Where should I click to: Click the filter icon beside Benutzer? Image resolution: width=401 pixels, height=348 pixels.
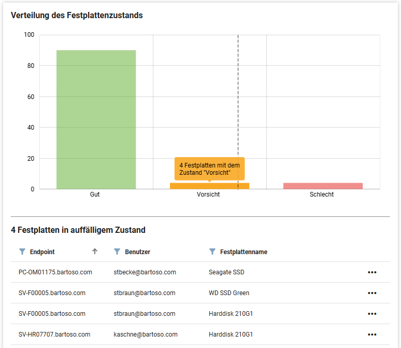point(117,252)
